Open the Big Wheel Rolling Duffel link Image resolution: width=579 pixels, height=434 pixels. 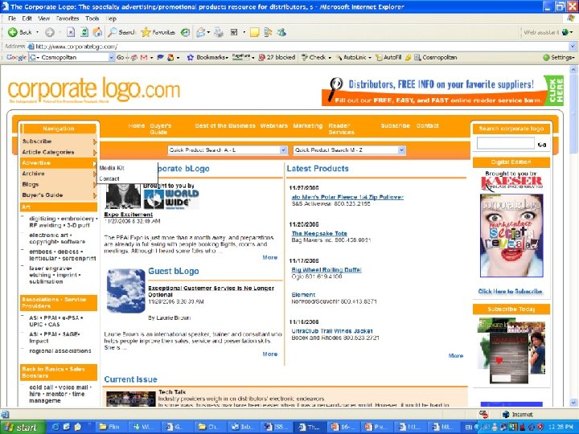tap(326, 270)
